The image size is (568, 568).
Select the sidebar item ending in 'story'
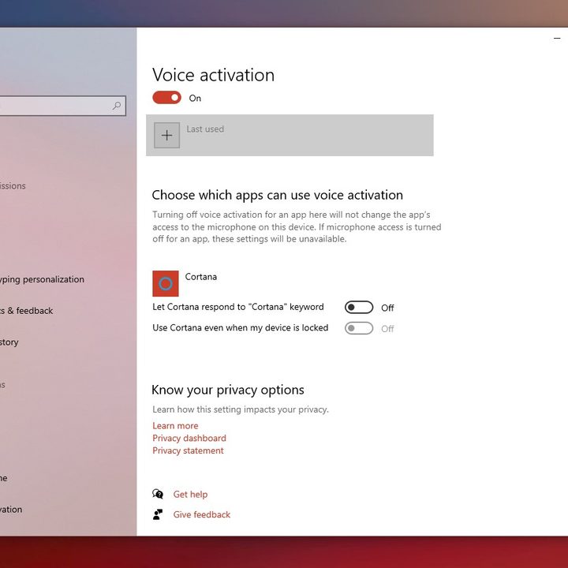point(9,342)
